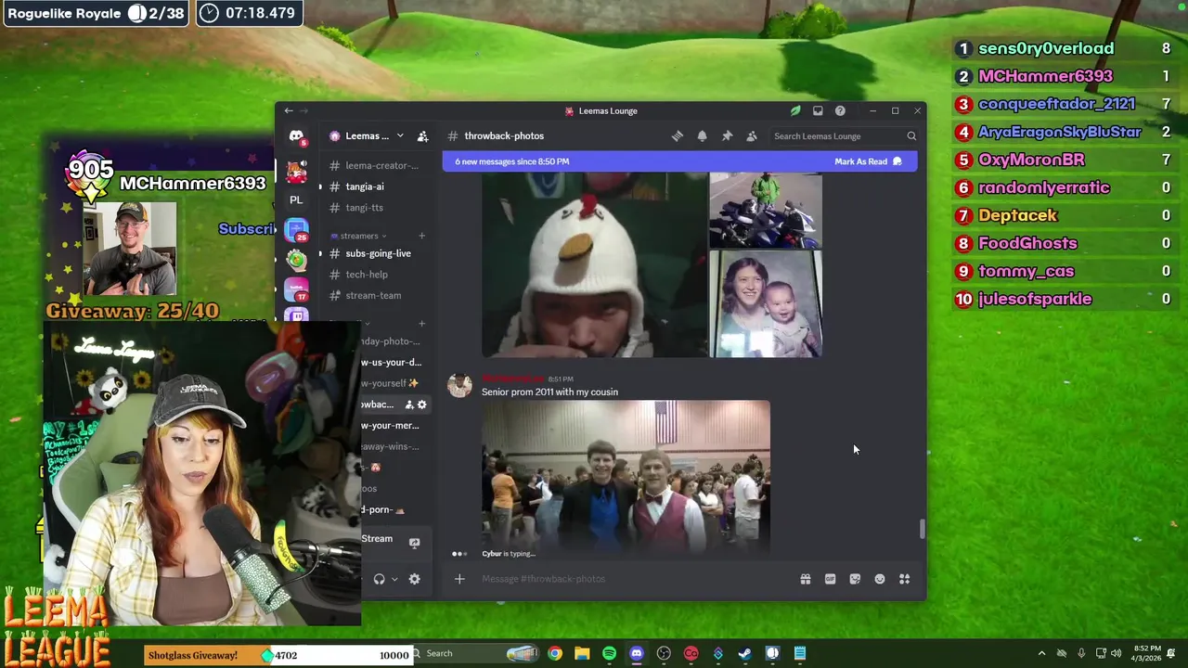Screen dimensions: 1188x668
Task: Click the system tray microphone icon
Action: coord(1081,653)
